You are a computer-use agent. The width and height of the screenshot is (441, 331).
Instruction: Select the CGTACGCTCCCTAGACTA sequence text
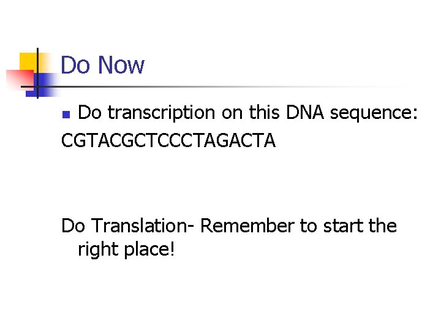click(x=168, y=141)
